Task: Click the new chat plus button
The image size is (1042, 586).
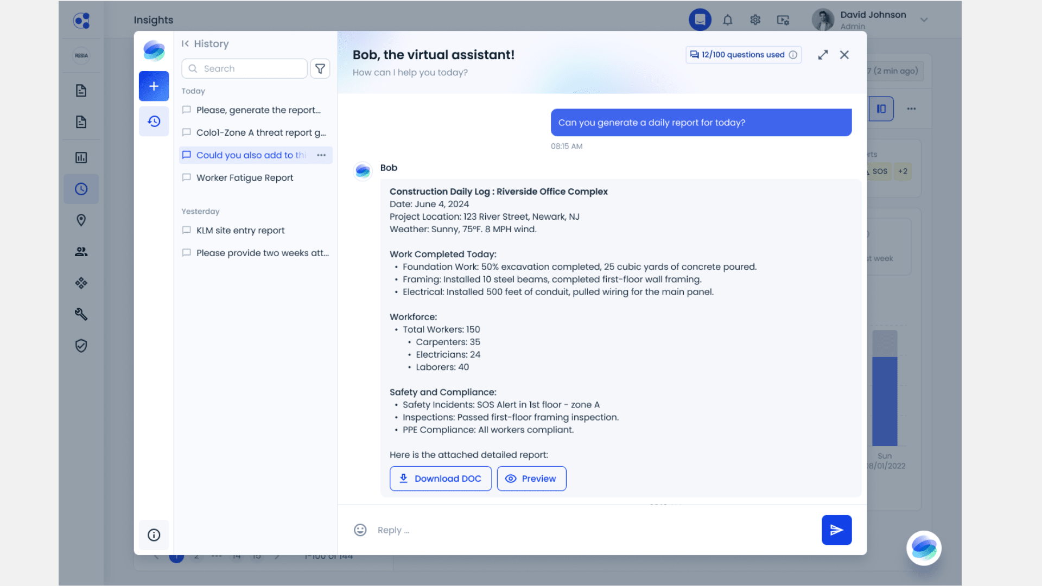Action: click(x=154, y=86)
